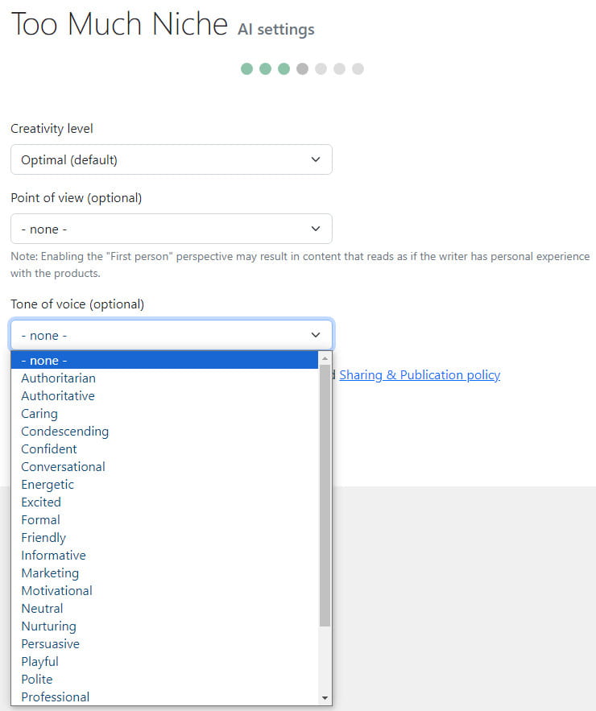Open the Creativity level dropdown
The image size is (596, 711).
point(172,159)
